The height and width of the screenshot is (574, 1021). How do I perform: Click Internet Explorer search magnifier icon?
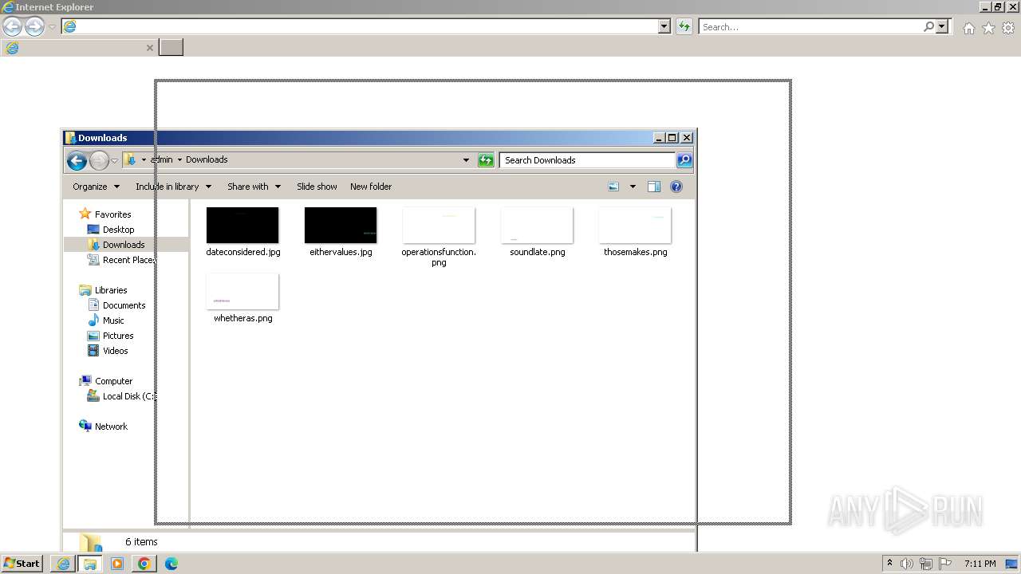point(928,26)
